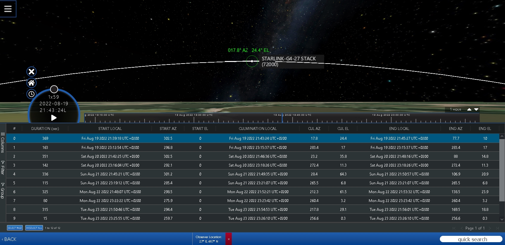Click the table vertical scrollbar thumb

point(502,170)
